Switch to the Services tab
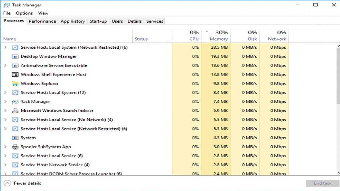Screen dimensions: 340x191 pyautogui.click(x=155, y=21)
